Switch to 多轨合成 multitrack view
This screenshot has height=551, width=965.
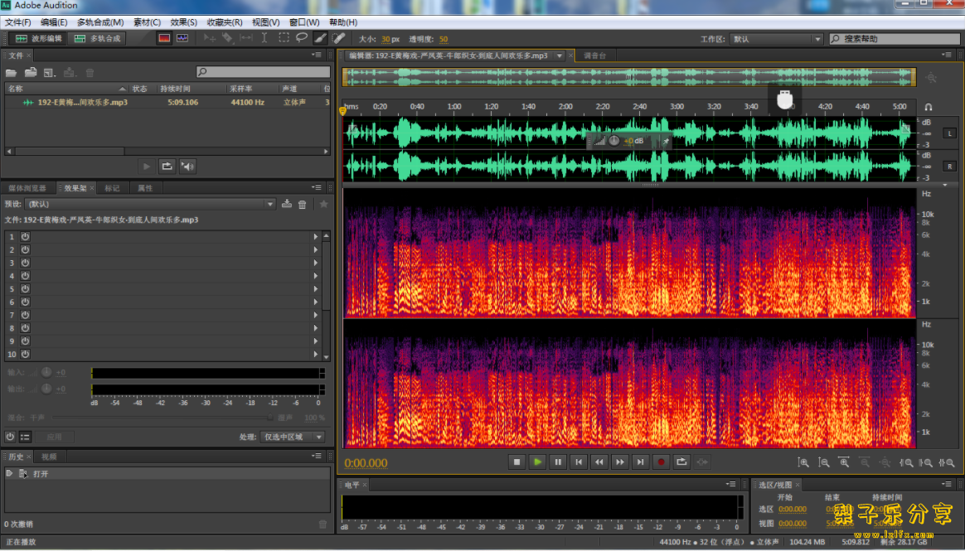tap(97, 38)
